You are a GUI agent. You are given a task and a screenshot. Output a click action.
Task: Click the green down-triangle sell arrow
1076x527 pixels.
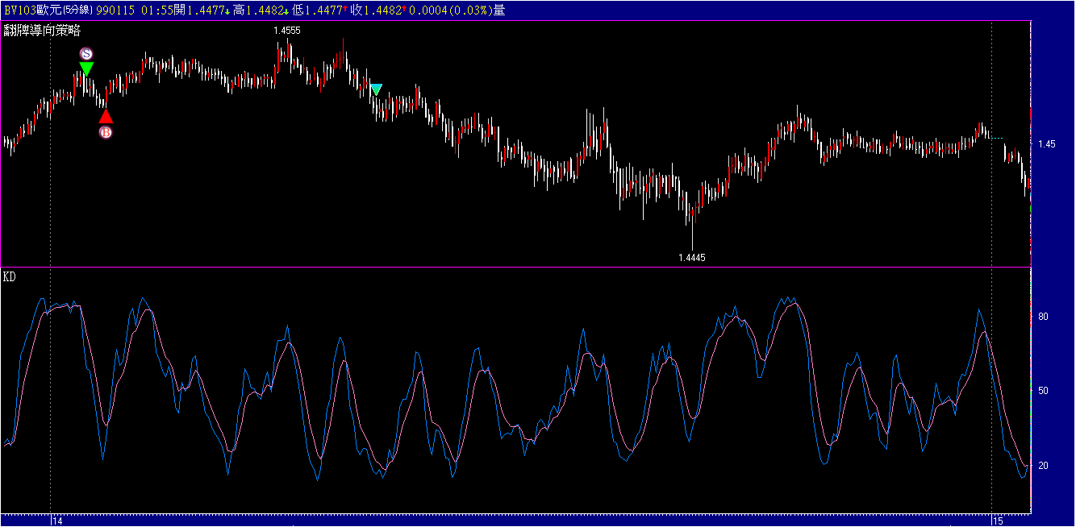pos(86,69)
